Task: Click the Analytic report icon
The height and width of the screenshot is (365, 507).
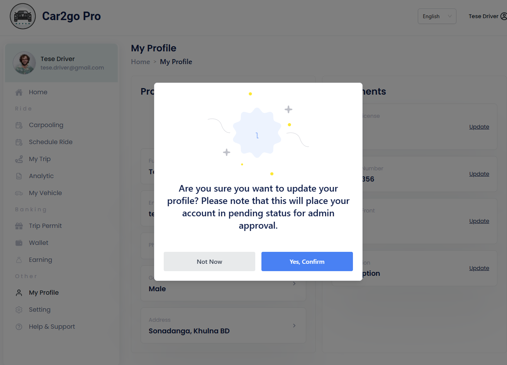Action: coord(19,176)
